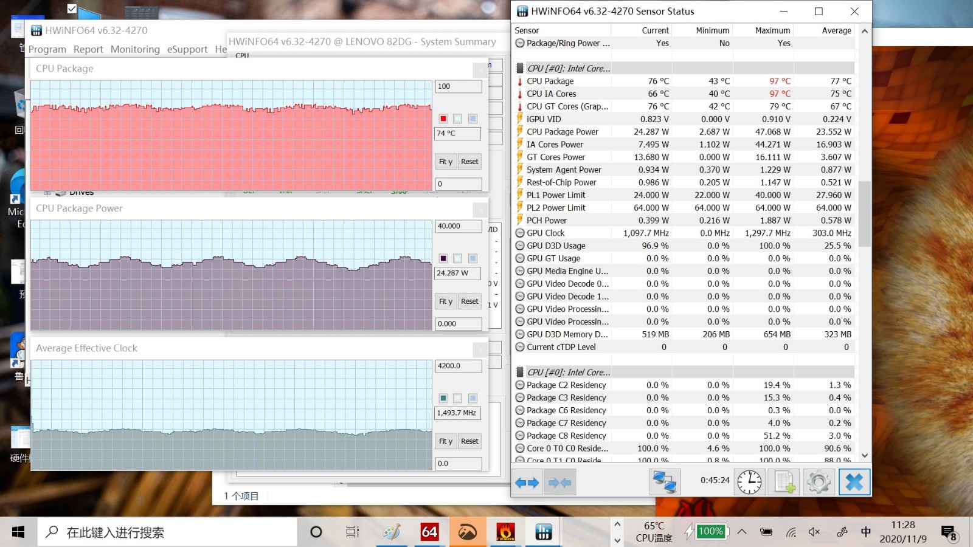Click lightning icon beside CPU Package Power row

click(520, 131)
